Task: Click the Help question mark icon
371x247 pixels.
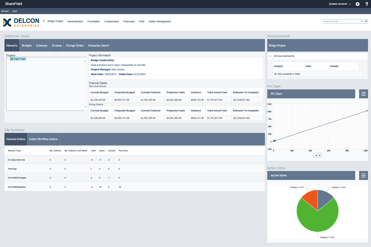Action: coord(367,4)
